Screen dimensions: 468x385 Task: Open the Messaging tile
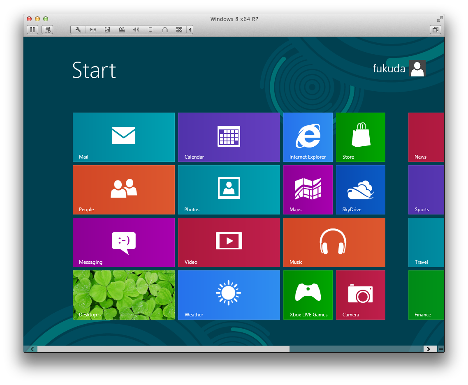(x=123, y=242)
